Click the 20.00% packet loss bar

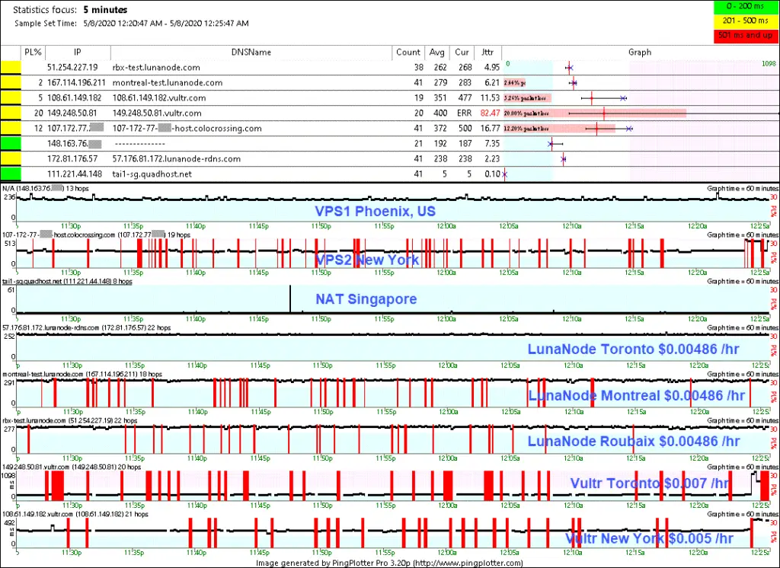pos(595,113)
